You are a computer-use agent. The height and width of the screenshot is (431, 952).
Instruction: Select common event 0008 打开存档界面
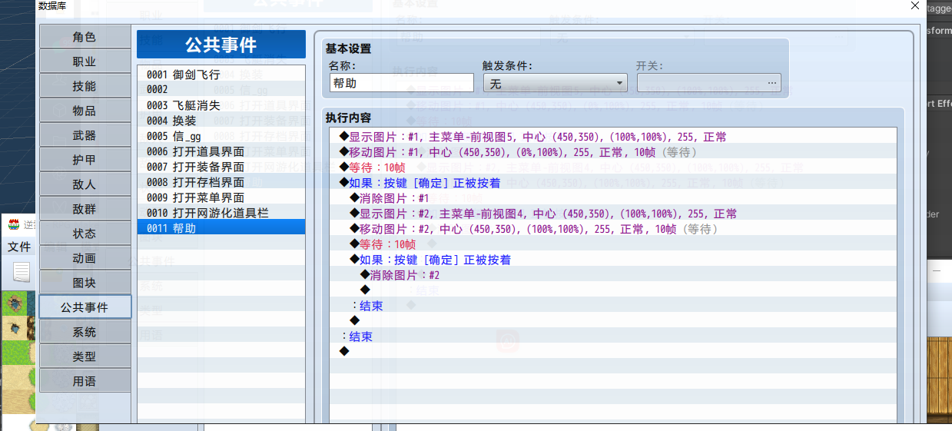(x=221, y=182)
